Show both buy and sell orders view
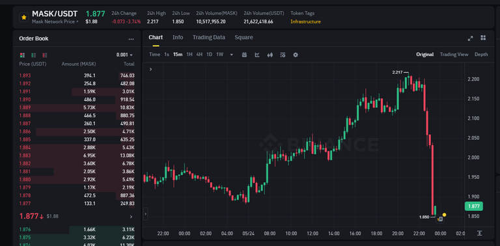This screenshot has height=246, width=500. point(22,55)
